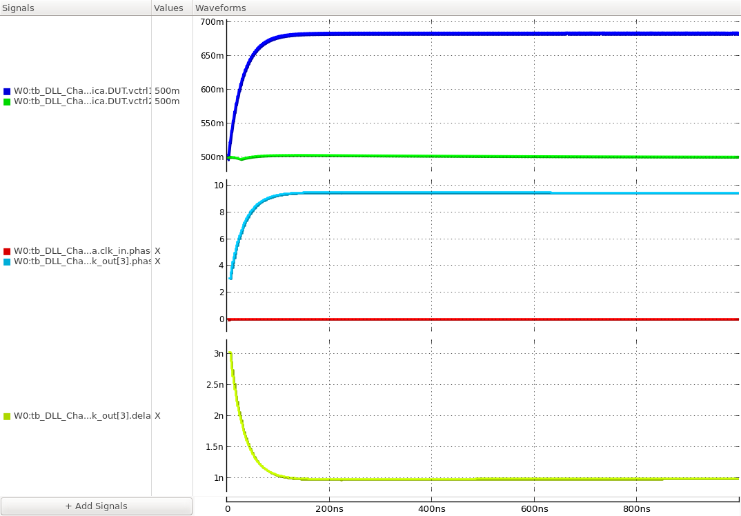
Task: Click the cyan swatch for k_out[3].phase signal
Action: click(7, 261)
